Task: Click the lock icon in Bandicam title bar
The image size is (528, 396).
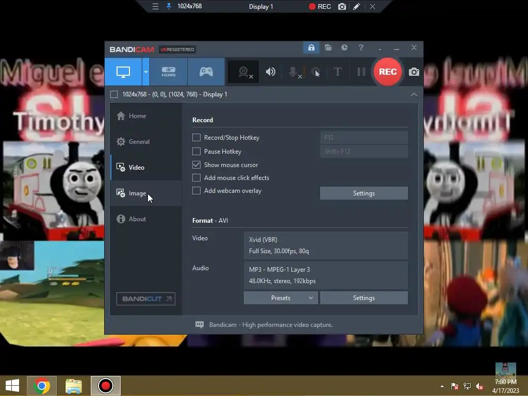Action: (311, 48)
